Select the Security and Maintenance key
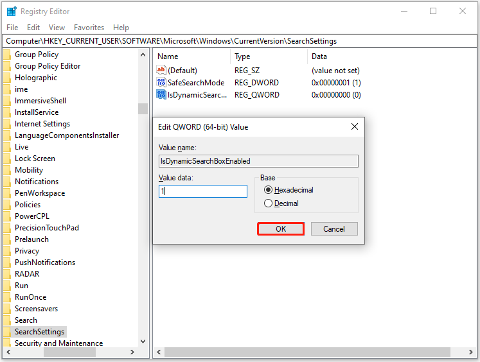This screenshot has width=480, height=362. [x=58, y=343]
